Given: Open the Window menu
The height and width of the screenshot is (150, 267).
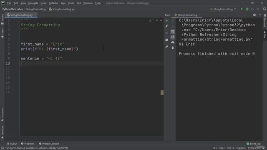Looking at the screenshot, I should (88, 3).
